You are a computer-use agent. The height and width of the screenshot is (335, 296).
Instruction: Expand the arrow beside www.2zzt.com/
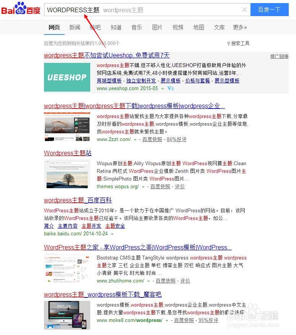[135, 140]
